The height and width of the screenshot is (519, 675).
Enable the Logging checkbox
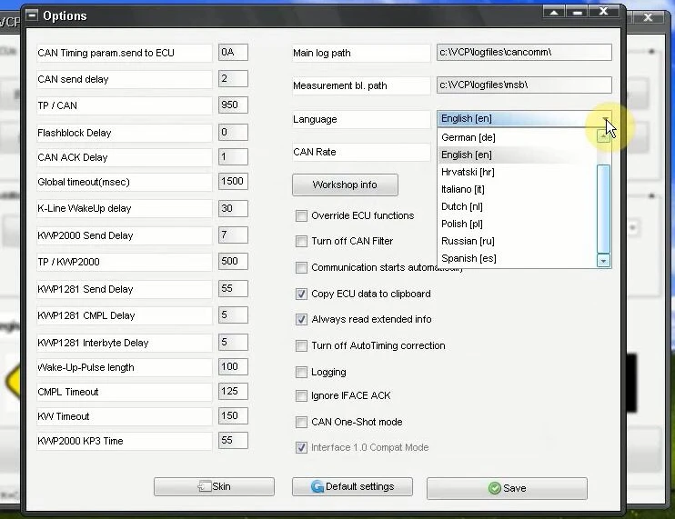(301, 372)
